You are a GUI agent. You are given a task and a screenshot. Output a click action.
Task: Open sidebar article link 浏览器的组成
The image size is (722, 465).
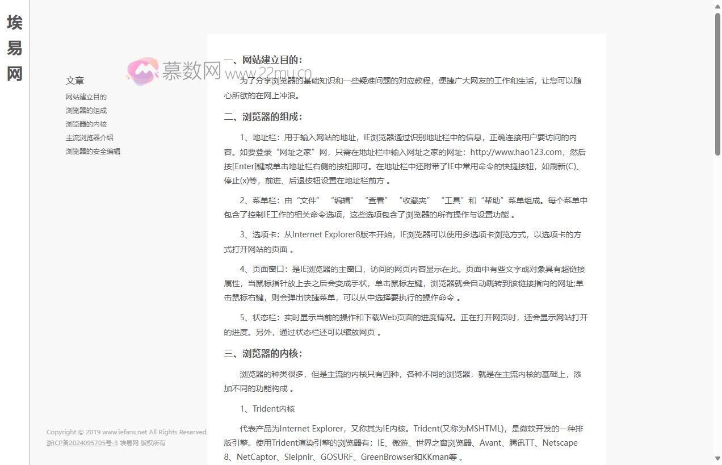86,110
